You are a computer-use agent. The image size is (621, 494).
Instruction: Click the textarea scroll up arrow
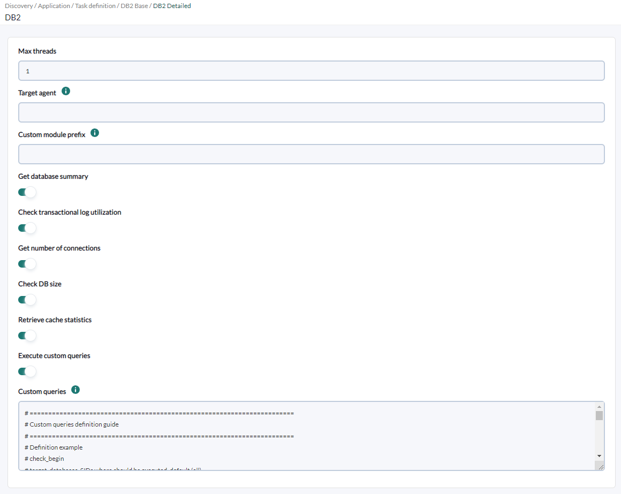click(x=599, y=407)
